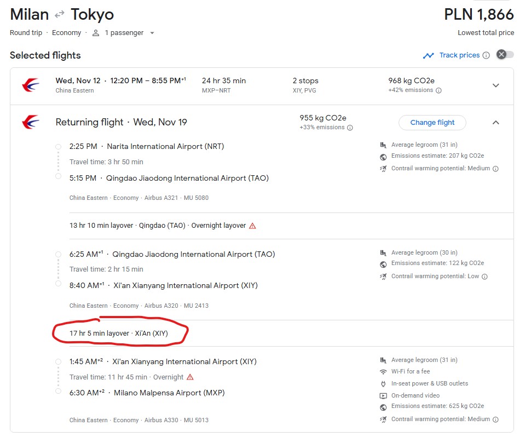Click the passenger person icon

[96, 33]
